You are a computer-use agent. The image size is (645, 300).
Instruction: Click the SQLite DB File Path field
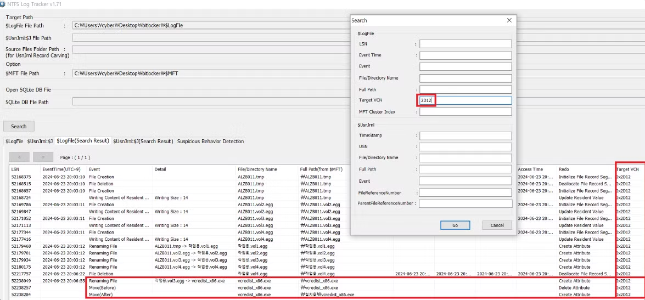(x=211, y=101)
